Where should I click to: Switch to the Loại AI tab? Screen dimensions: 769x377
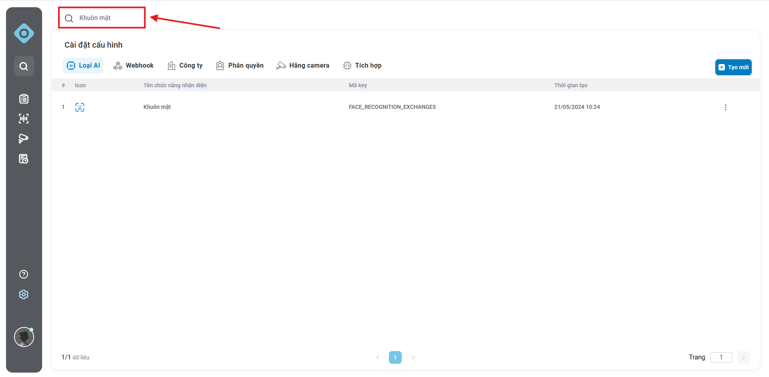tap(83, 66)
